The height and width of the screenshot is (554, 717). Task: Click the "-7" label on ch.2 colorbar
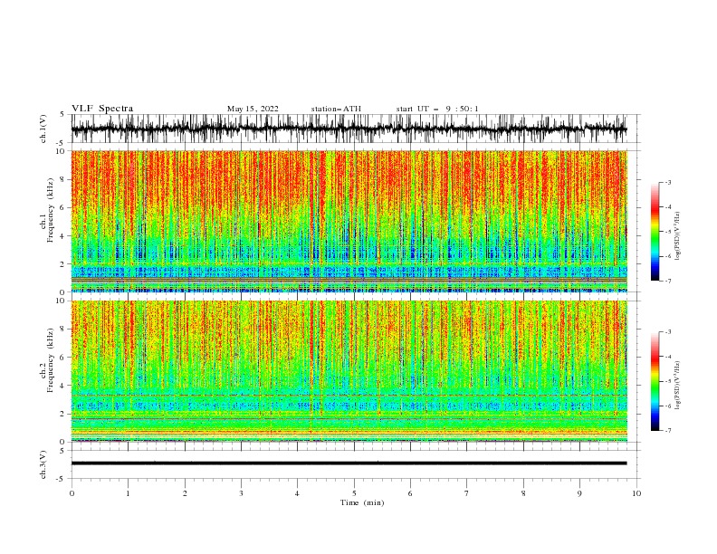click(667, 431)
